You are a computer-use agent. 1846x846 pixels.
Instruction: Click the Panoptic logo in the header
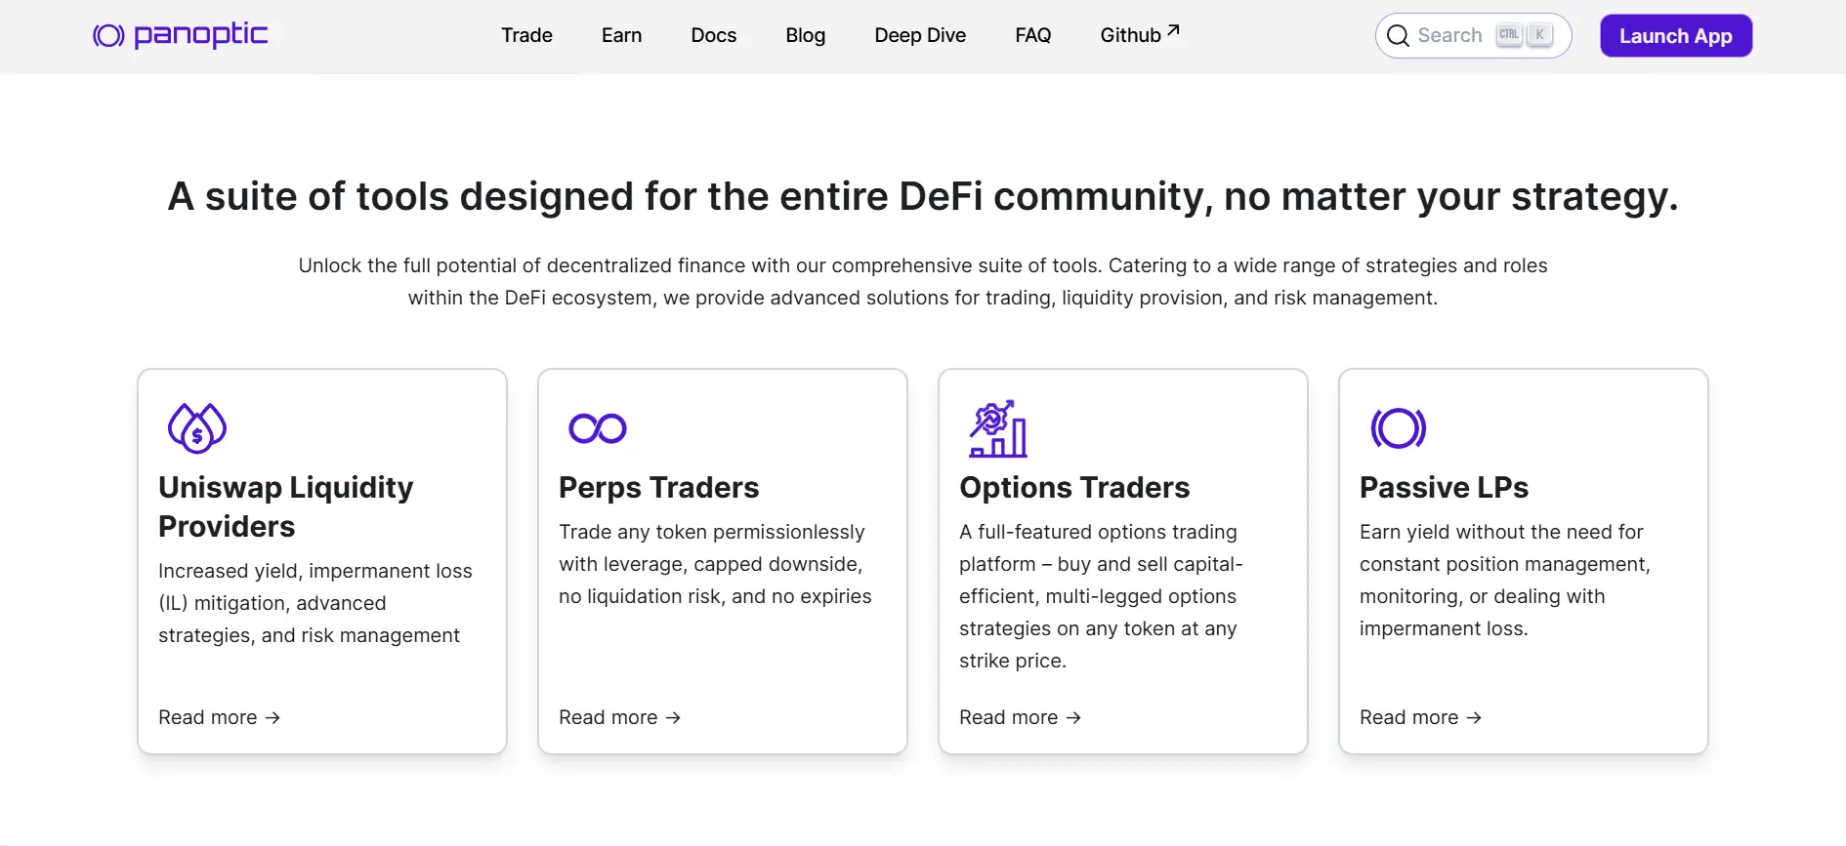pos(181,35)
